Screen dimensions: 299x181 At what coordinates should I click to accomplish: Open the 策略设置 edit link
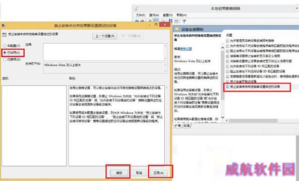(x=186, y=49)
